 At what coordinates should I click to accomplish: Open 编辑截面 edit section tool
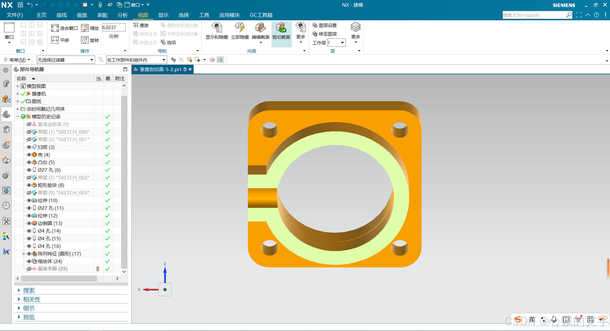click(x=261, y=31)
